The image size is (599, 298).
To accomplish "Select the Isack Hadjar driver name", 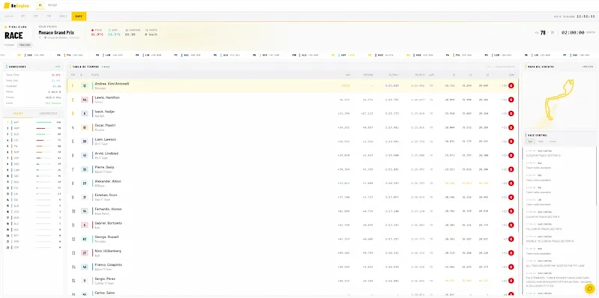I will 105,112.
